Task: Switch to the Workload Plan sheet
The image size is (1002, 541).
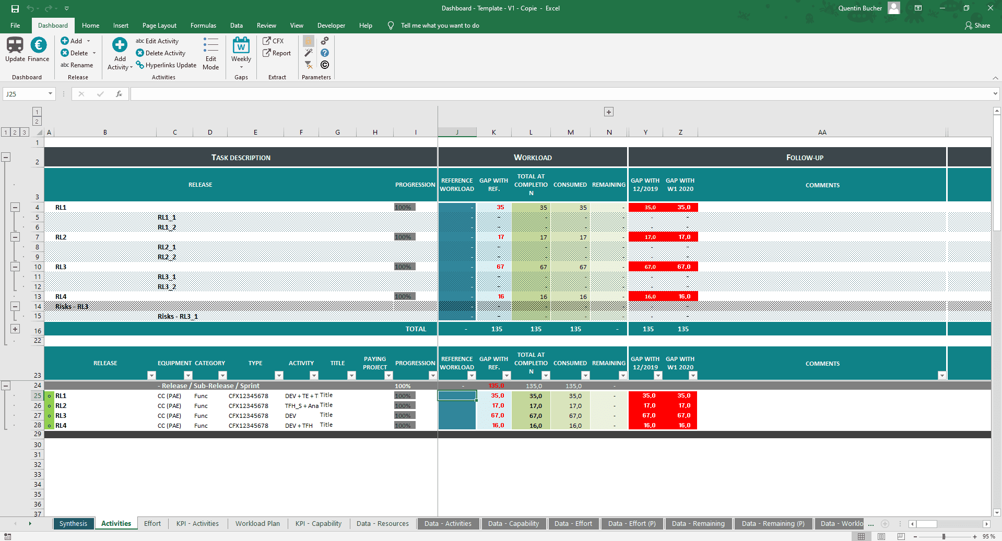Action: (x=257, y=524)
